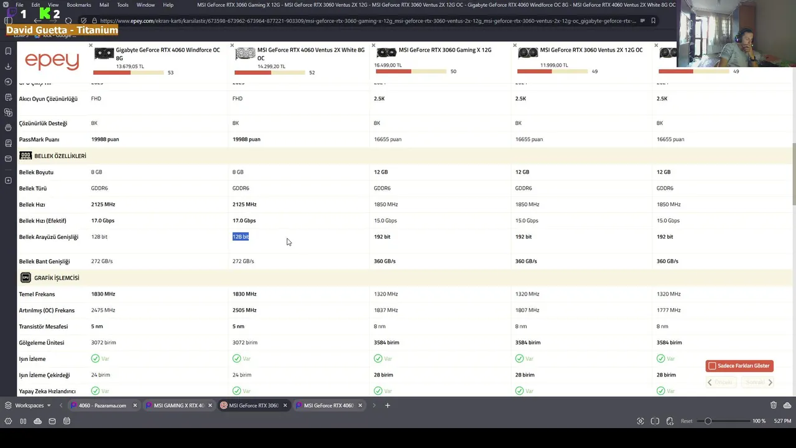
Task: Remove Gigabyte RTX 4060 Windforce from comparison
Action: pyautogui.click(x=91, y=45)
